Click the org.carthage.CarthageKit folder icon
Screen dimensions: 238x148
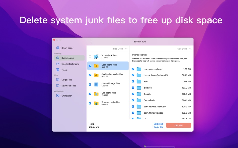(139, 75)
